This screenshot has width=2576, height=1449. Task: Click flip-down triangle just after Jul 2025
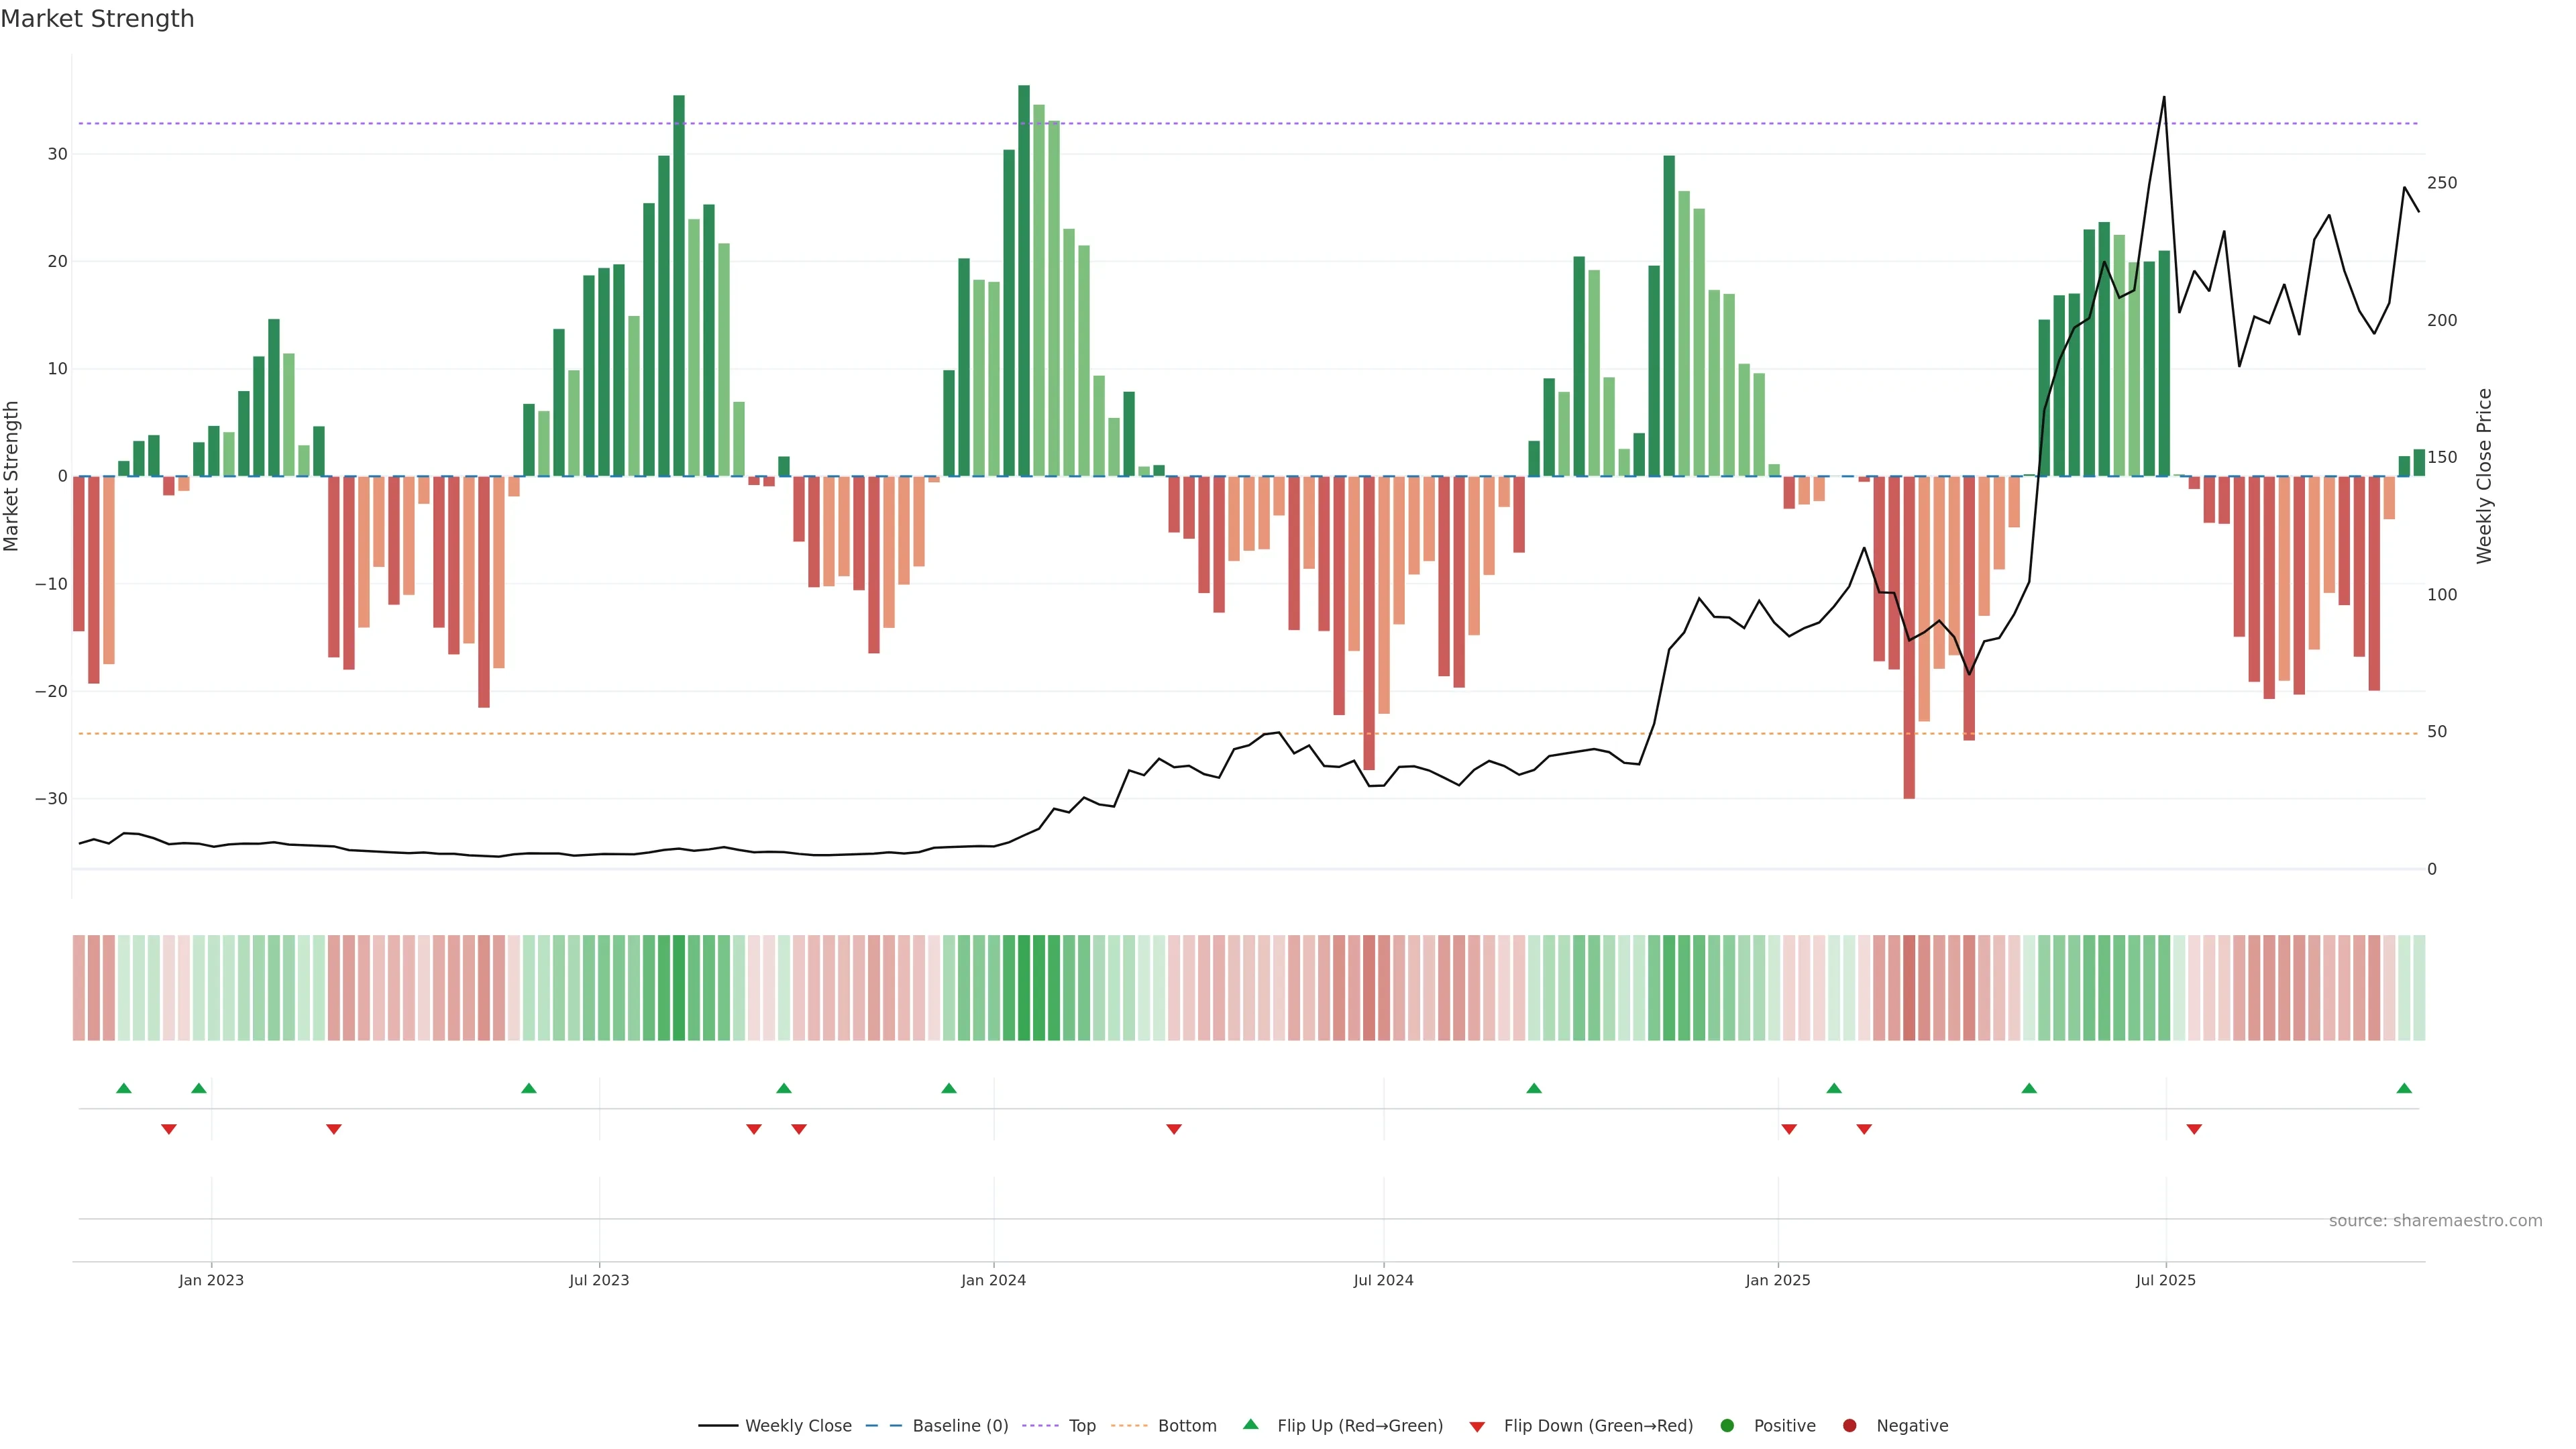[2194, 1129]
